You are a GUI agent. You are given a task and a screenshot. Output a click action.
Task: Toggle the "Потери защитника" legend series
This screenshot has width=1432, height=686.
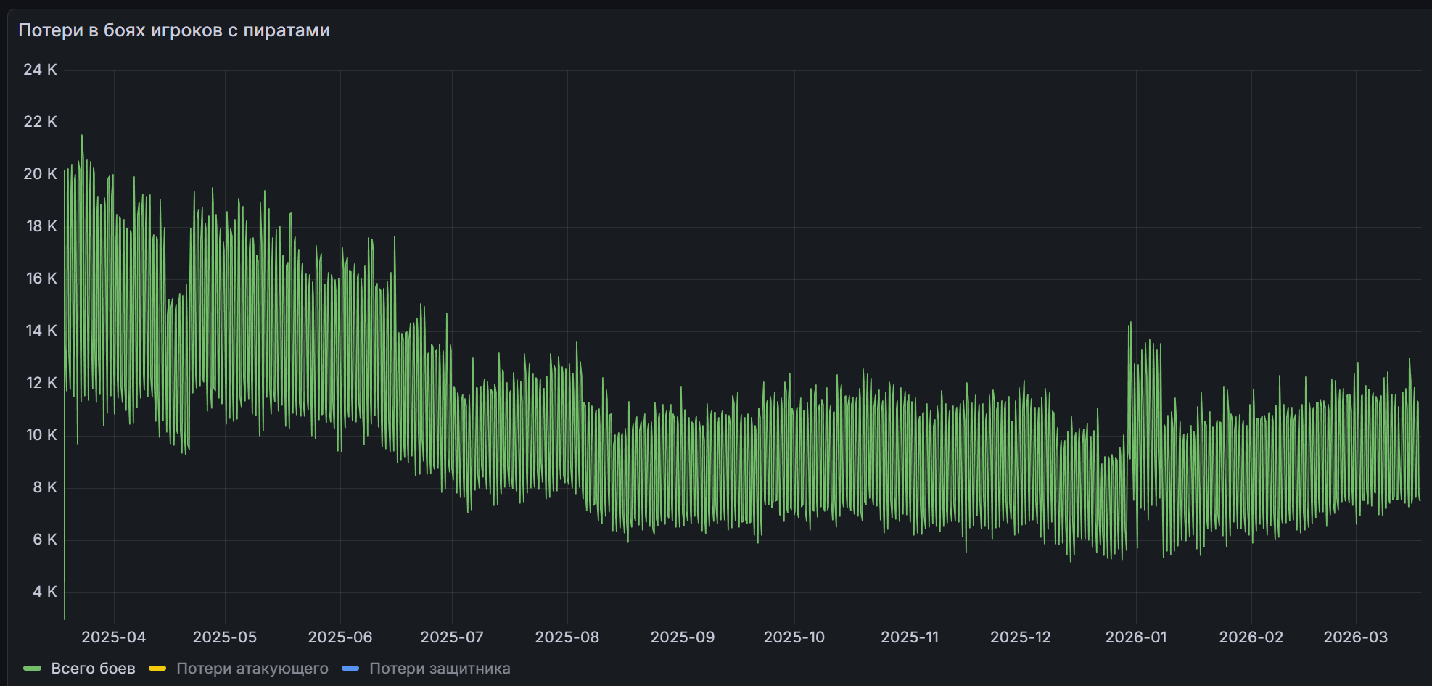coord(440,669)
